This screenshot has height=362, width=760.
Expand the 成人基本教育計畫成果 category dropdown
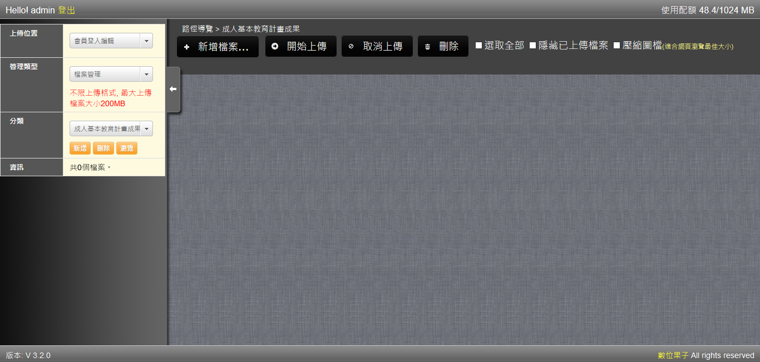point(111,128)
